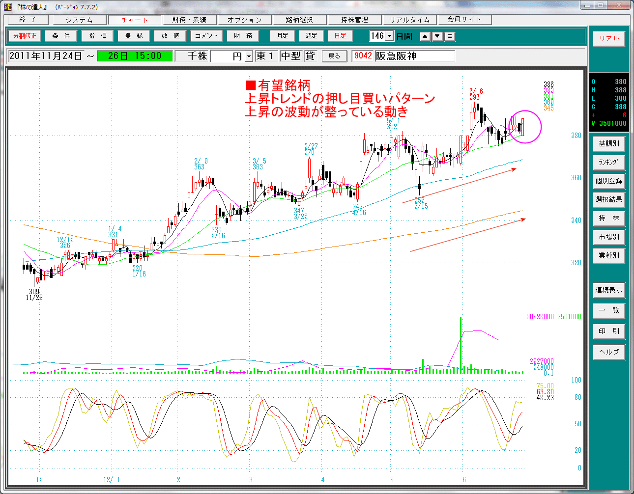The image size is (634, 494).
Task: Click the 数値 button
Action: [170, 36]
